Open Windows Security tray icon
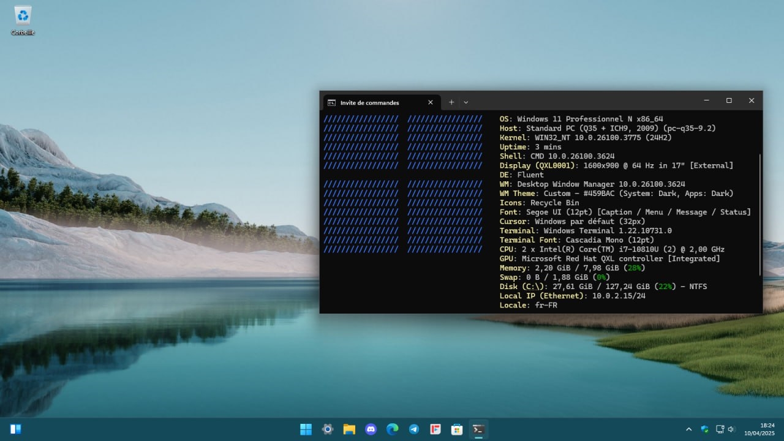784x441 pixels. click(x=705, y=429)
